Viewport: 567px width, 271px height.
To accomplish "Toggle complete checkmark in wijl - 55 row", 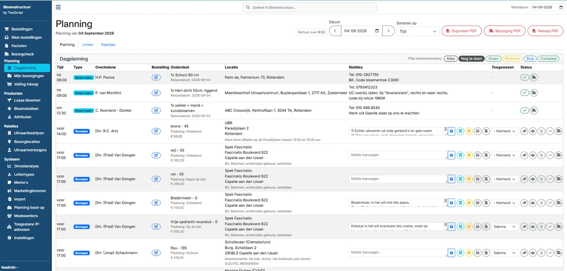I will tap(550, 155).
